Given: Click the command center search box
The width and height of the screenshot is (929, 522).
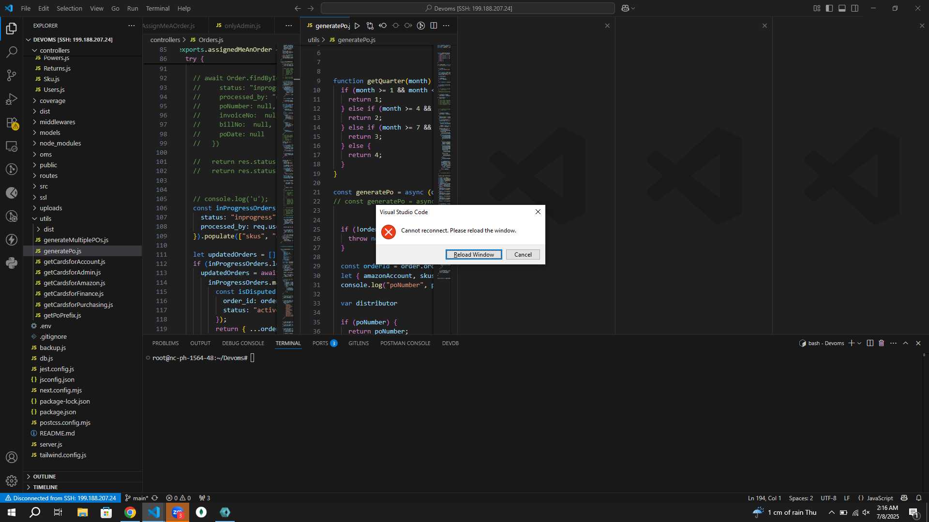Looking at the screenshot, I should pyautogui.click(x=468, y=8).
